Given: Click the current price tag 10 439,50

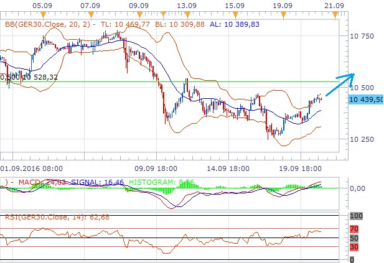Looking at the screenshot, I should (x=367, y=99).
